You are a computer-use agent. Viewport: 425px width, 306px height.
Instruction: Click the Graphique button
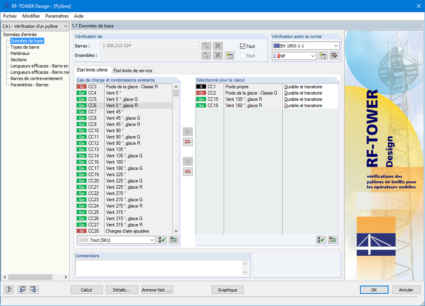click(227, 290)
